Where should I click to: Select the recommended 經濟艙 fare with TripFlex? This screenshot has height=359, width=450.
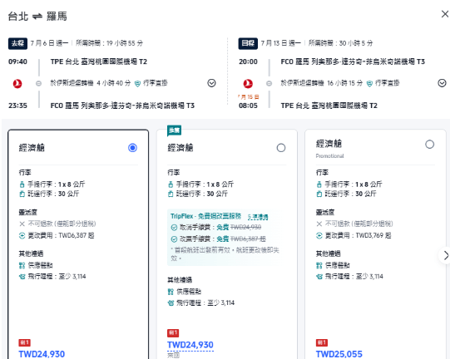(281, 148)
